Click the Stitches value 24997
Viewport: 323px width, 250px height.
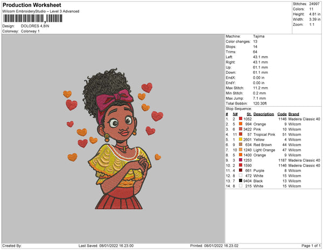(314, 4)
